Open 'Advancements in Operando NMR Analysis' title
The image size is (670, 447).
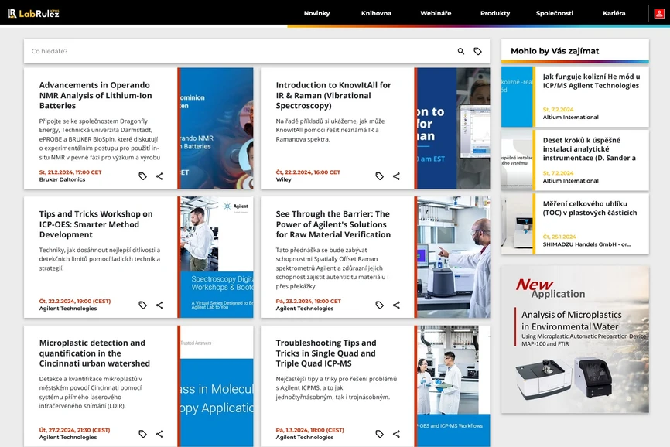click(96, 95)
